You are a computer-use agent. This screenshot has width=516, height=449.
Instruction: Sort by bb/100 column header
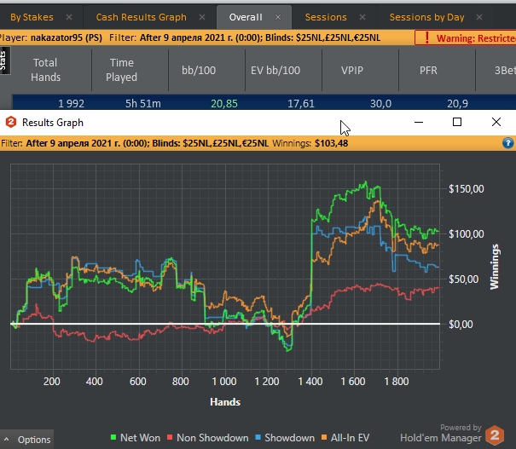[199, 70]
